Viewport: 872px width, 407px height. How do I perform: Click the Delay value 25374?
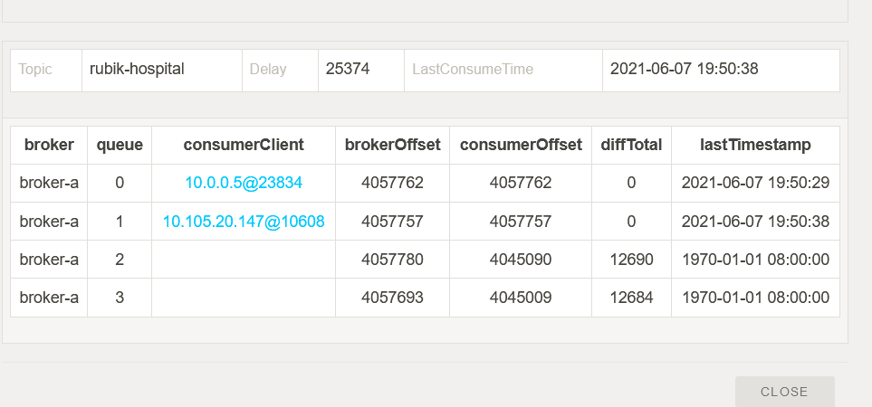(x=348, y=69)
